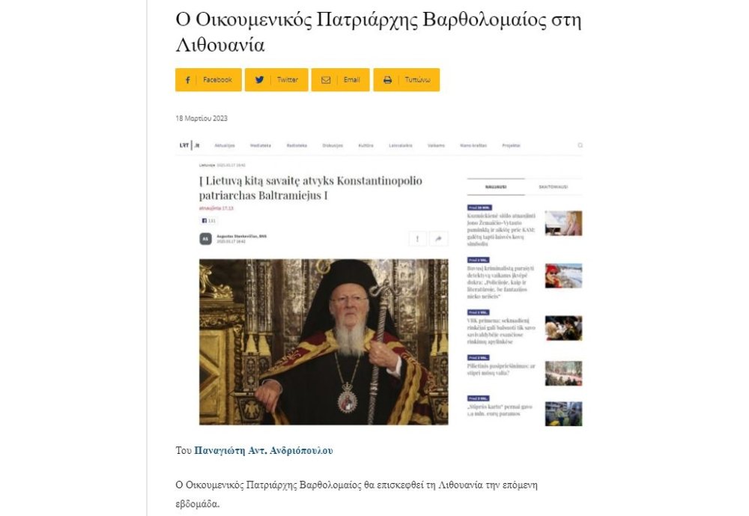Click the envelope email icon
This screenshot has height=516, width=749.
click(x=326, y=80)
